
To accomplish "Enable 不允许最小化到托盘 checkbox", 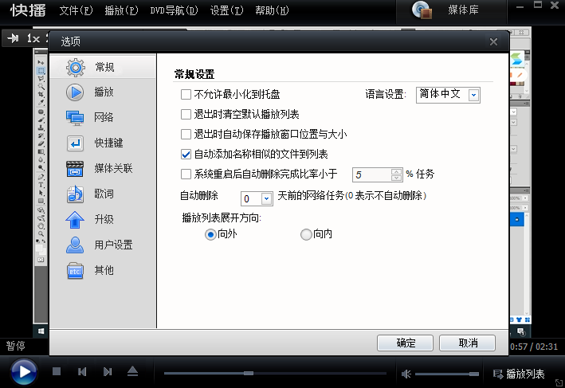I will [186, 94].
